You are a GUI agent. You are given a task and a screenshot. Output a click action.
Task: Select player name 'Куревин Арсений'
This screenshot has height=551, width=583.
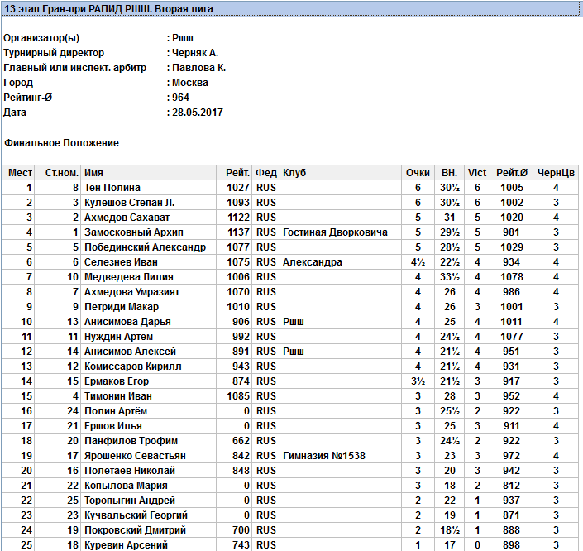tap(126, 544)
